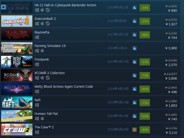Click the ¥3,980 price of Farming Simulator 19

[171, 48]
